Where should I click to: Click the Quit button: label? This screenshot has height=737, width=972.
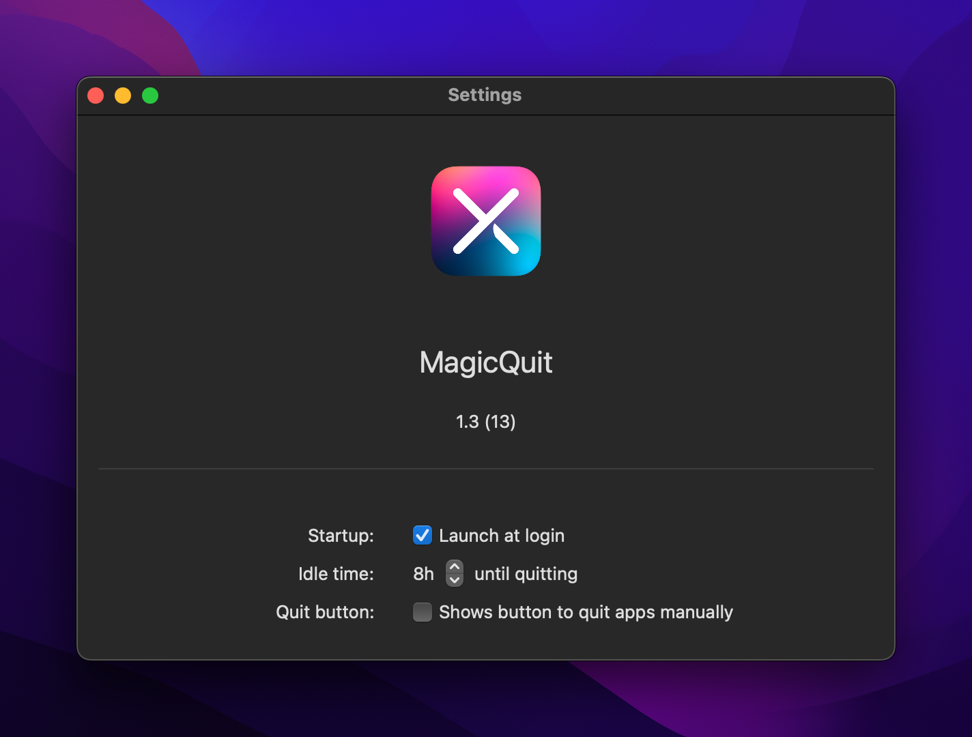(x=325, y=612)
